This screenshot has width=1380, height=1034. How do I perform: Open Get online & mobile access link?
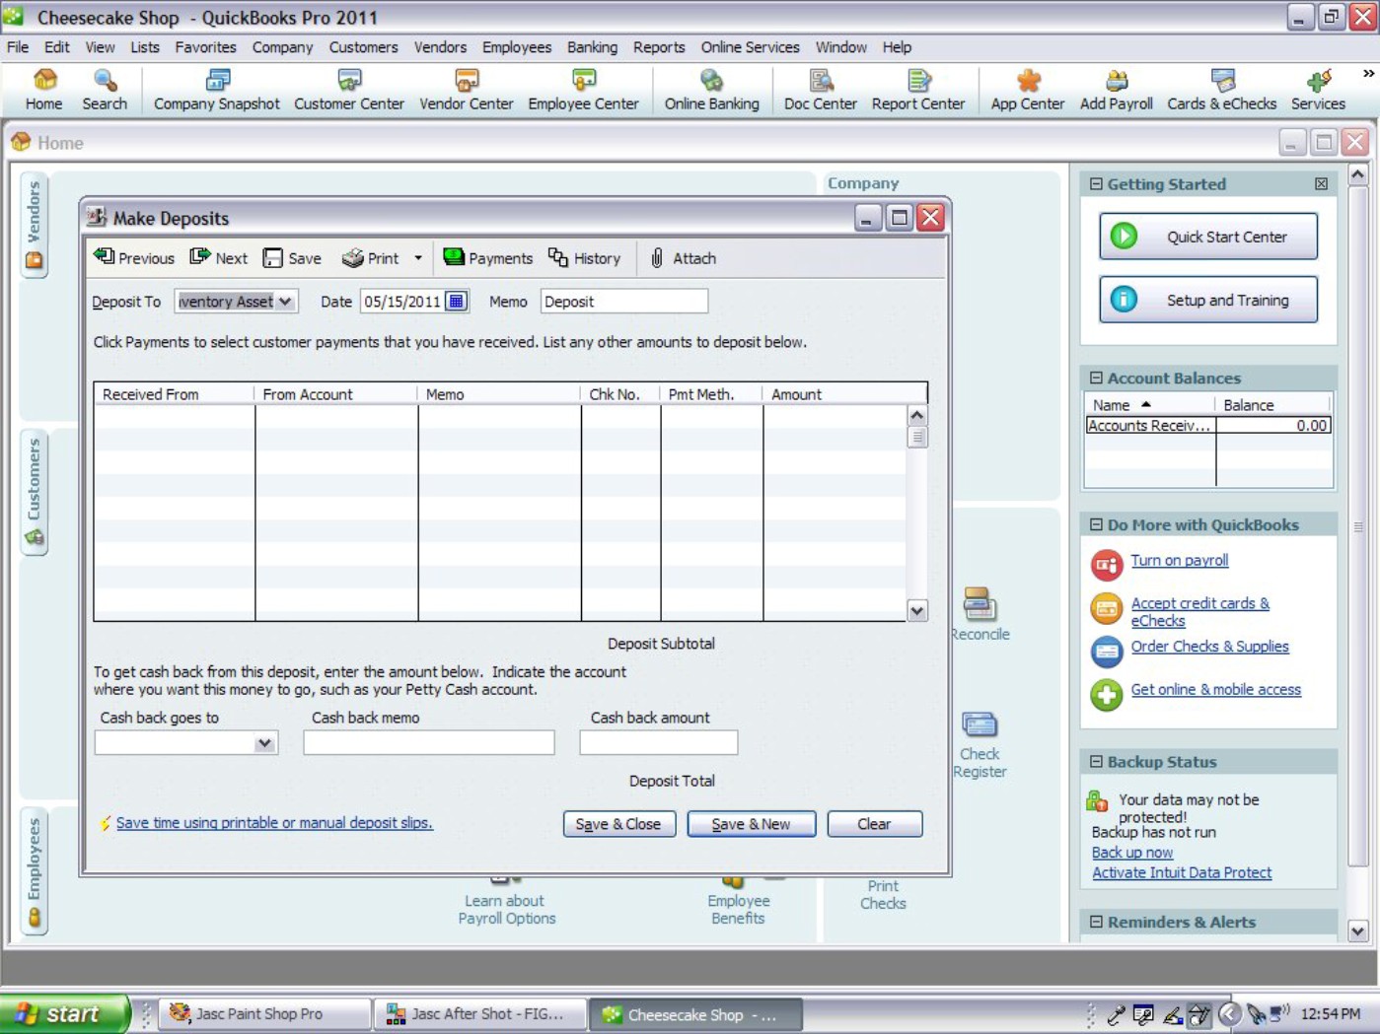point(1215,690)
